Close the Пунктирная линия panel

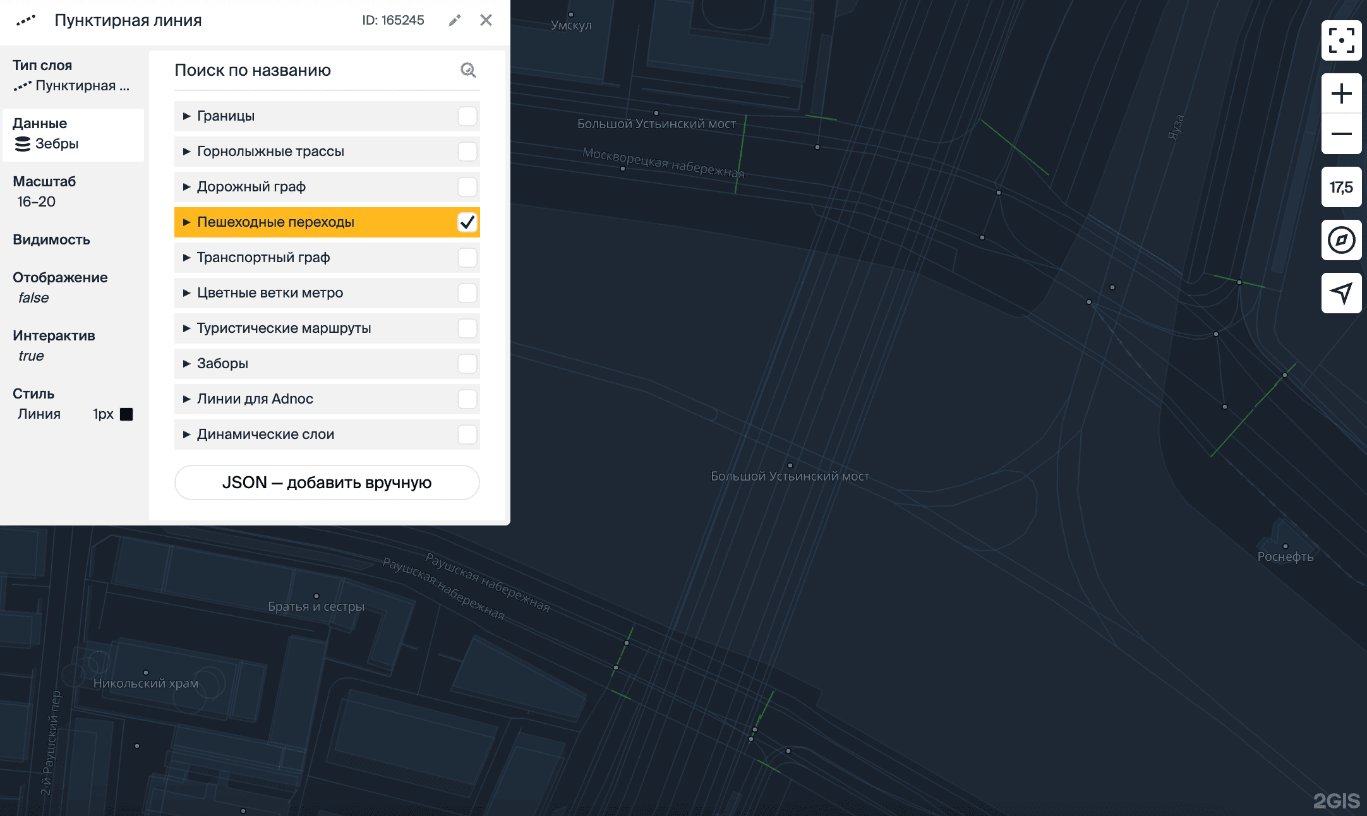486,20
